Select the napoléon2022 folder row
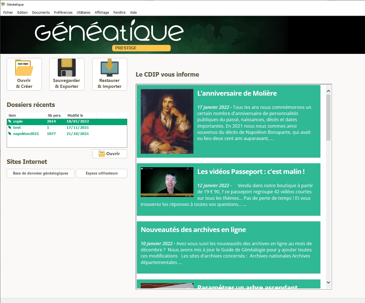The height and width of the screenshot is (303, 365). (x=67, y=134)
